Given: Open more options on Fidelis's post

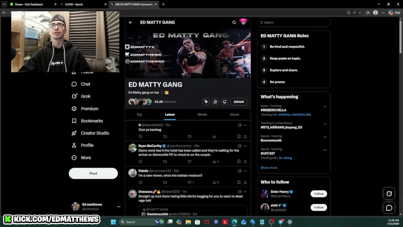Looking at the screenshot, I should click(x=245, y=171).
